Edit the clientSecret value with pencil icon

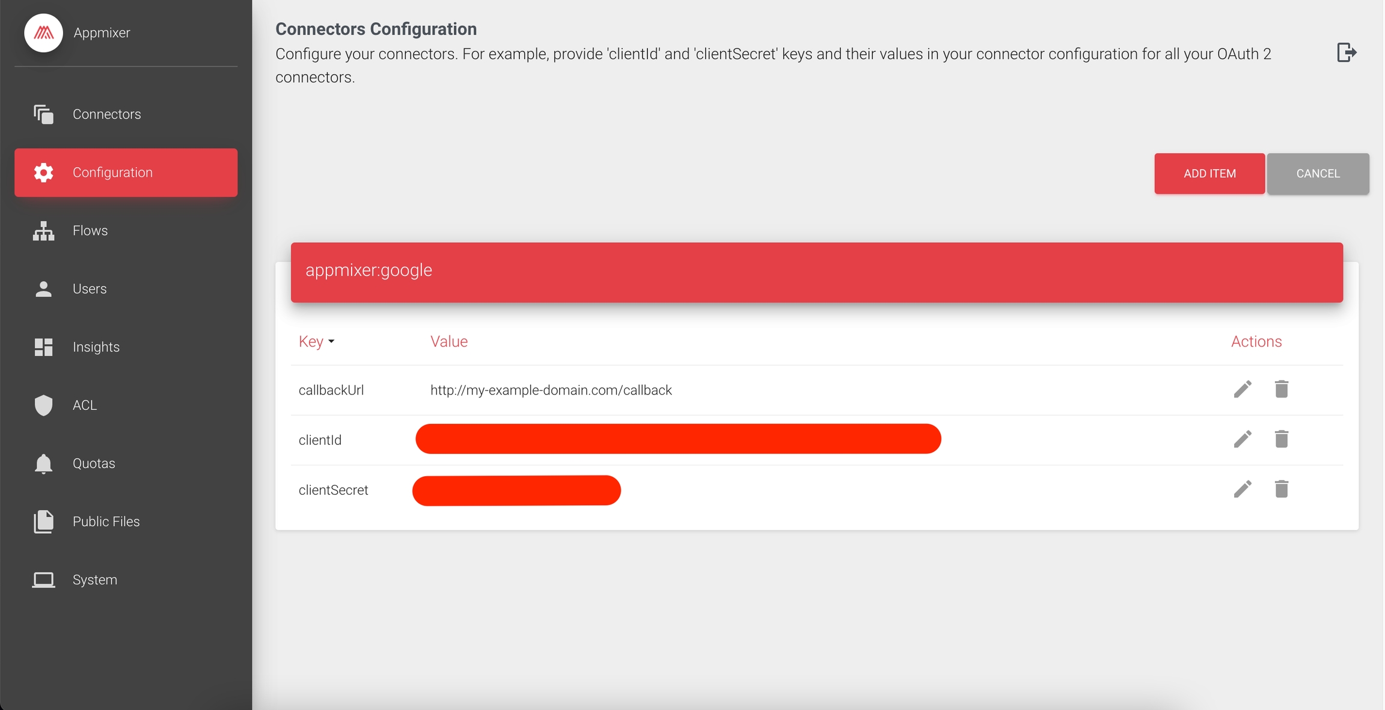tap(1243, 489)
